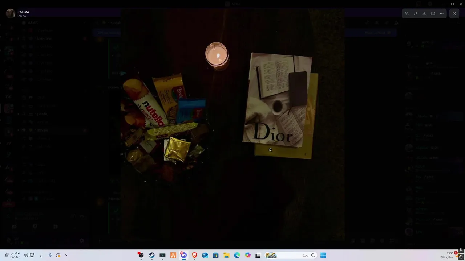
Task: Open volume speaker tray icon
Action: (x=26, y=255)
